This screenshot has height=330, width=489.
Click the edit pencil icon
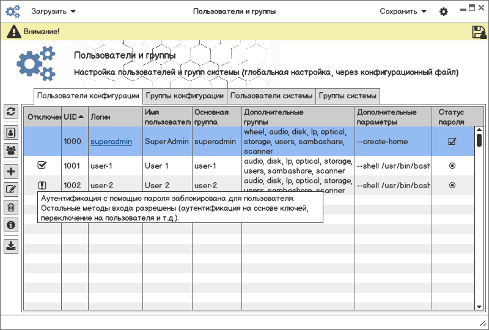click(11, 189)
